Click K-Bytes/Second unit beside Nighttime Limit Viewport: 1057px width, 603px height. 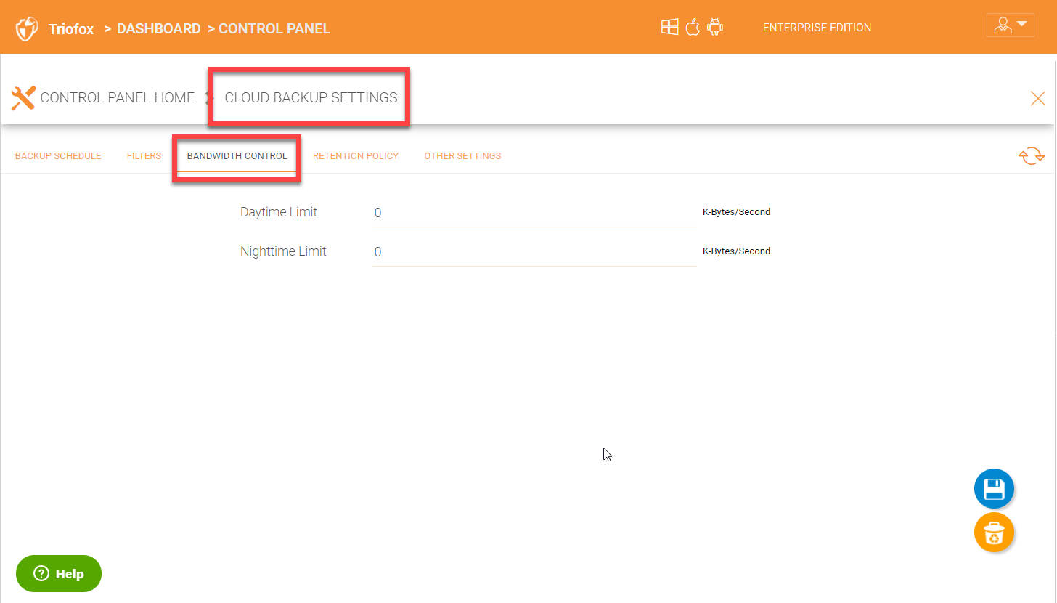point(736,251)
